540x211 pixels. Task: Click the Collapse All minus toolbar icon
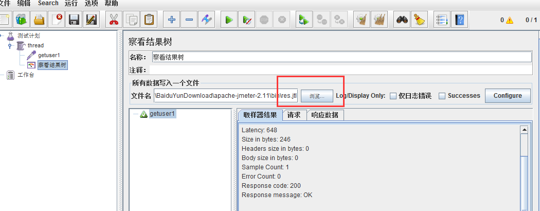point(189,20)
